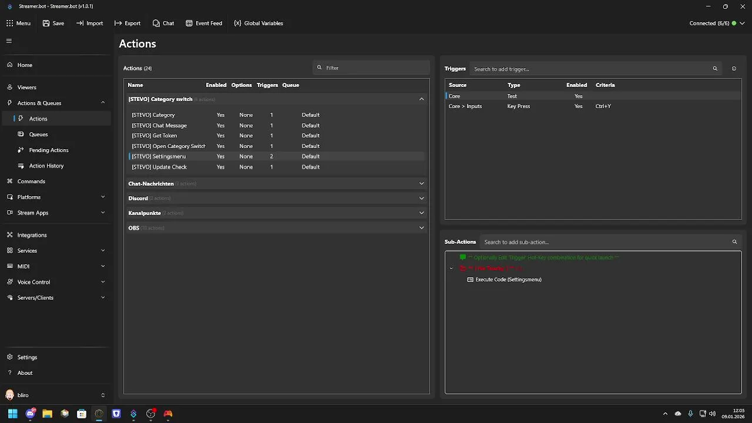The image size is (752, 423).
Task: Collapse [STEVO] Category switch group
Action: coord(421,99)
